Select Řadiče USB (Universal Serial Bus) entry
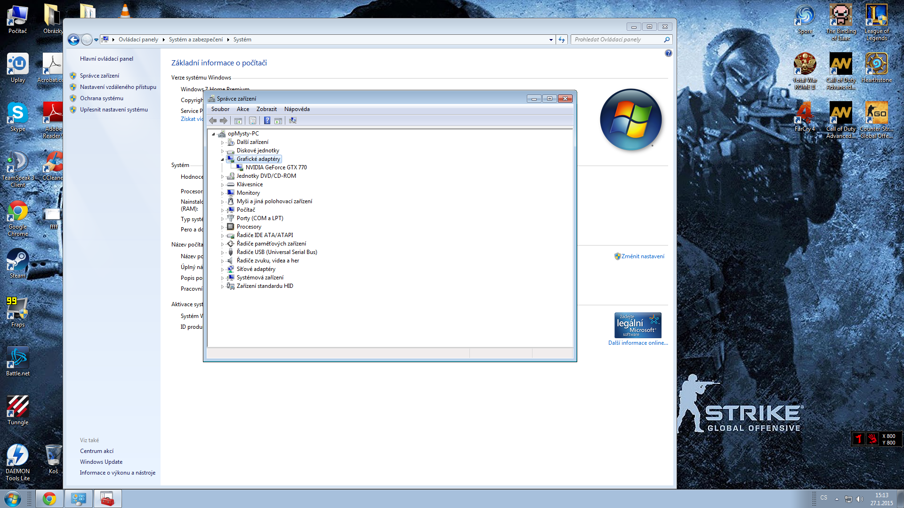904x508 pixels. click(277, 252)
